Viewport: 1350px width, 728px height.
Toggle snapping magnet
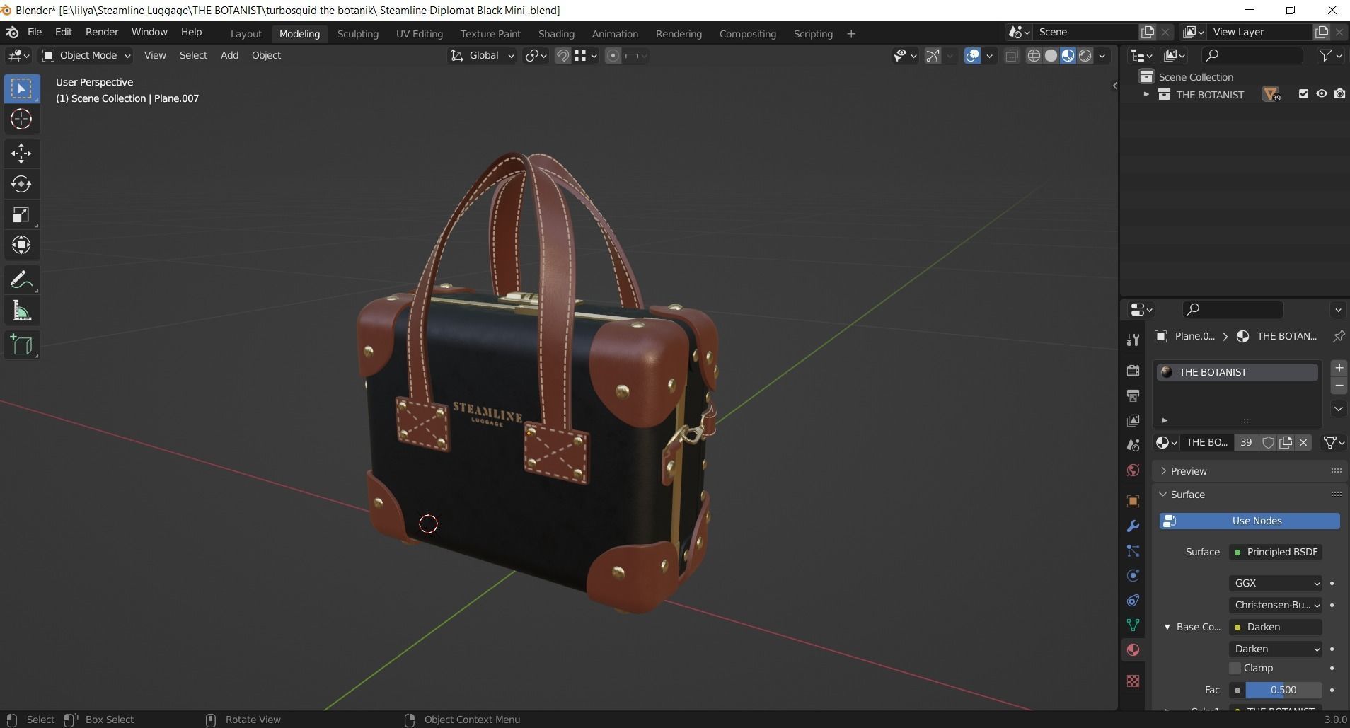tap(562, 55)
